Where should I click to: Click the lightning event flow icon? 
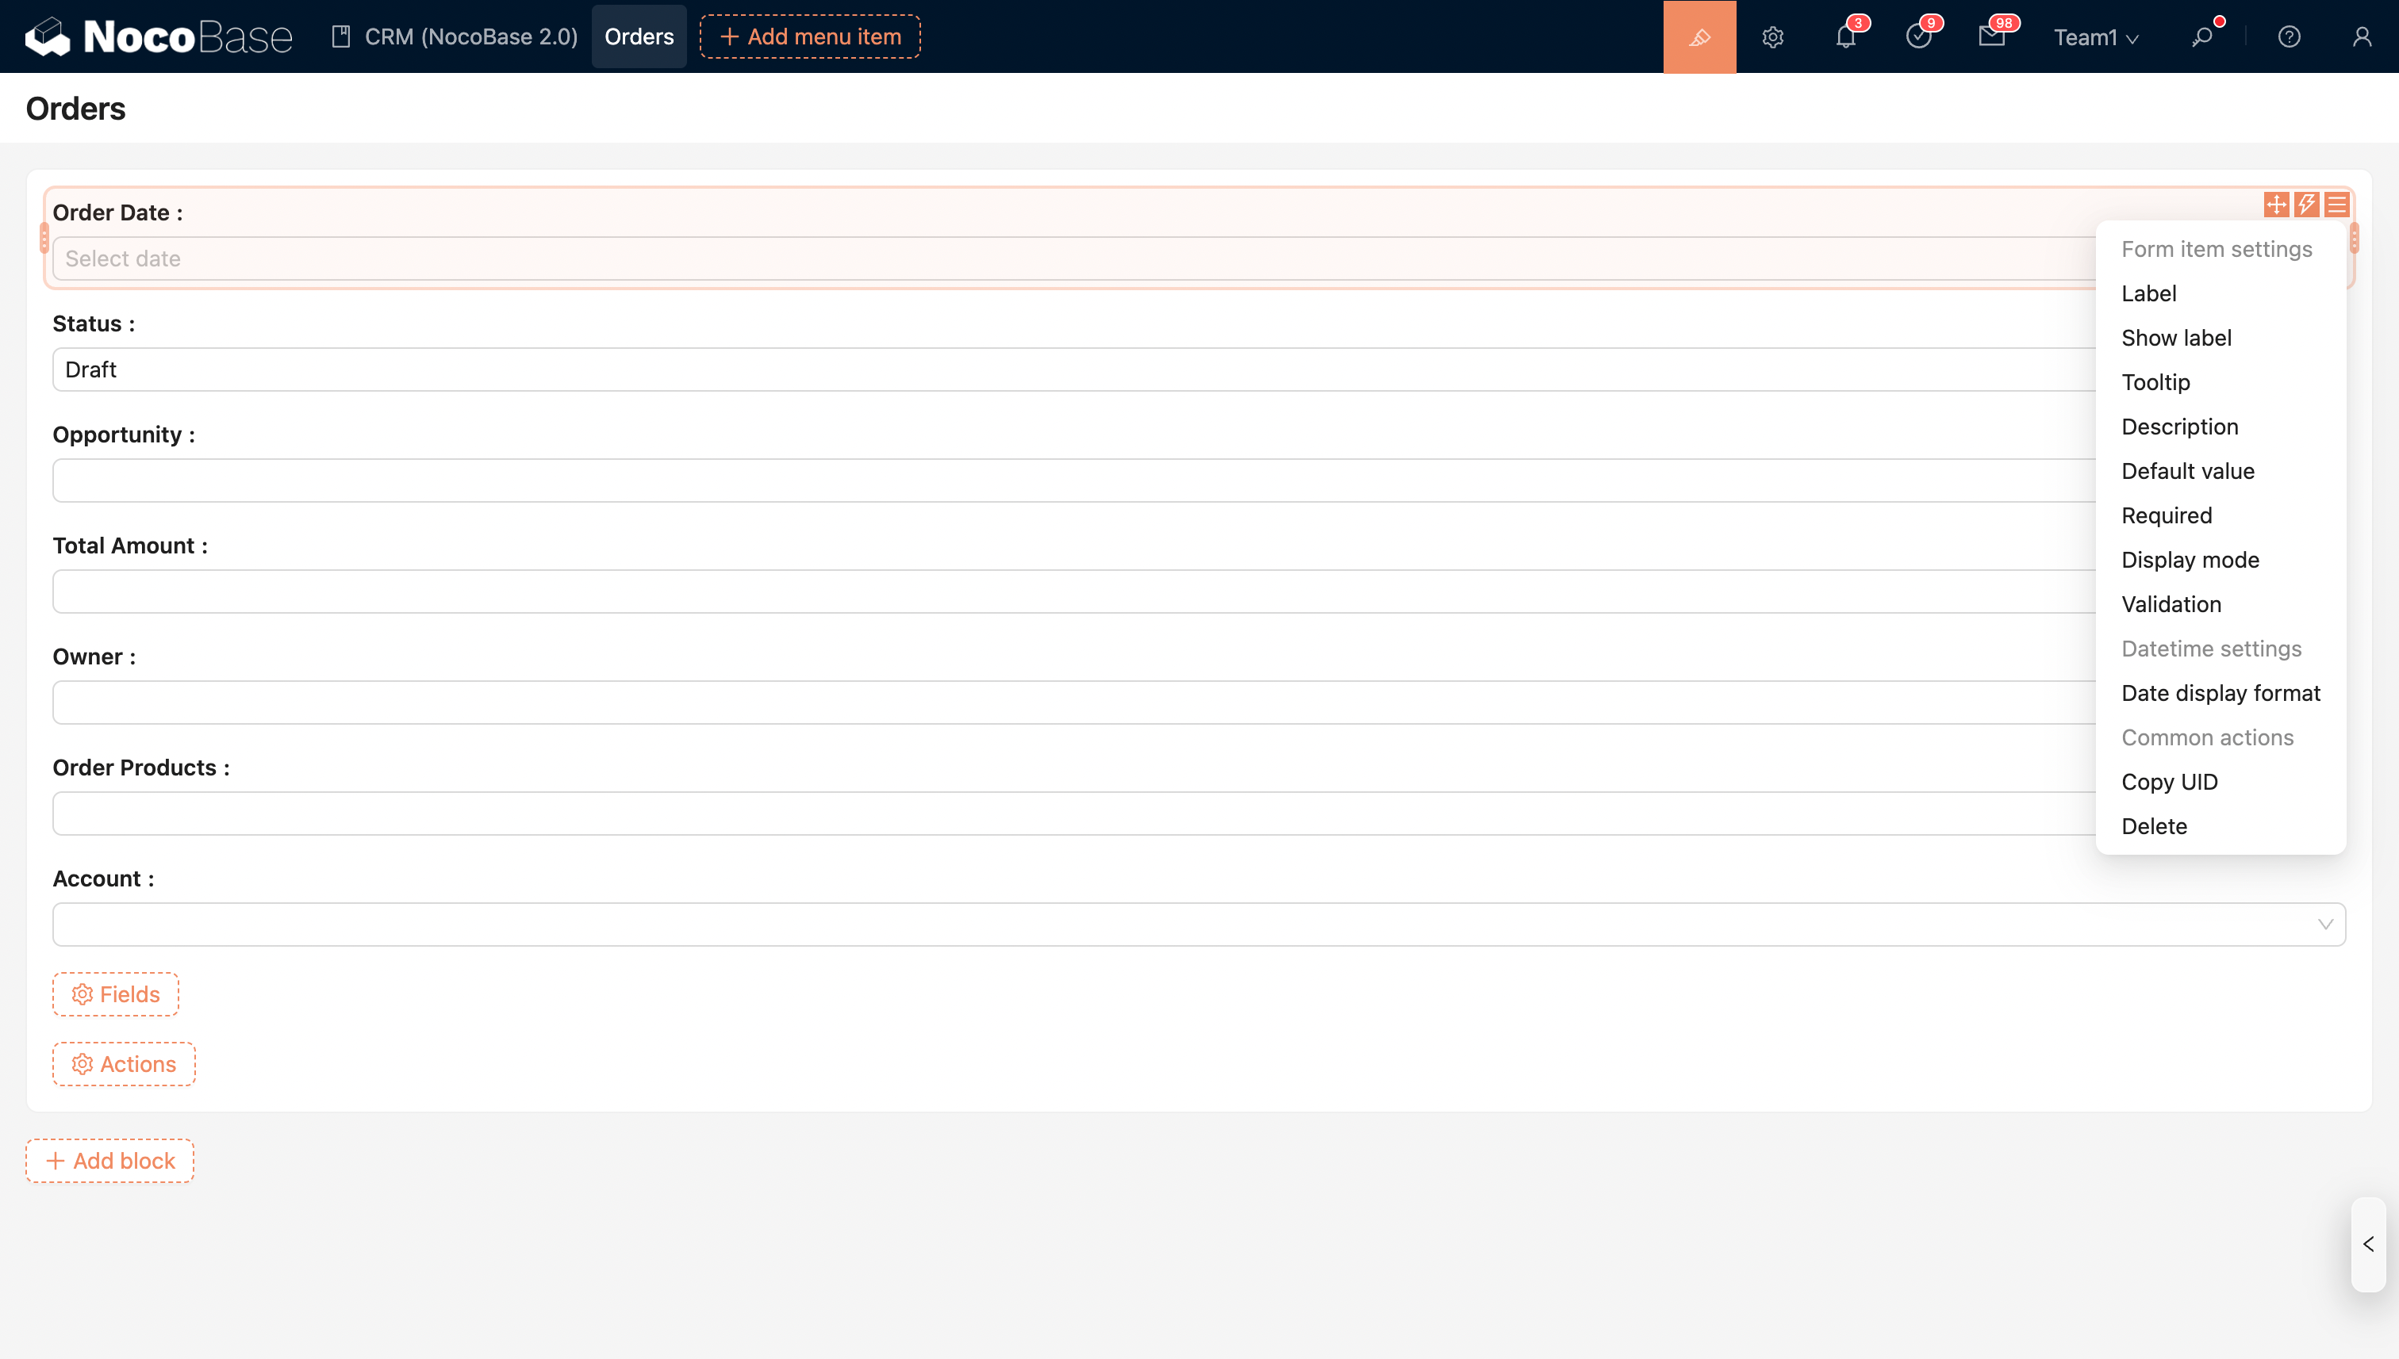pyautogui.click(x=2306, y=205)
